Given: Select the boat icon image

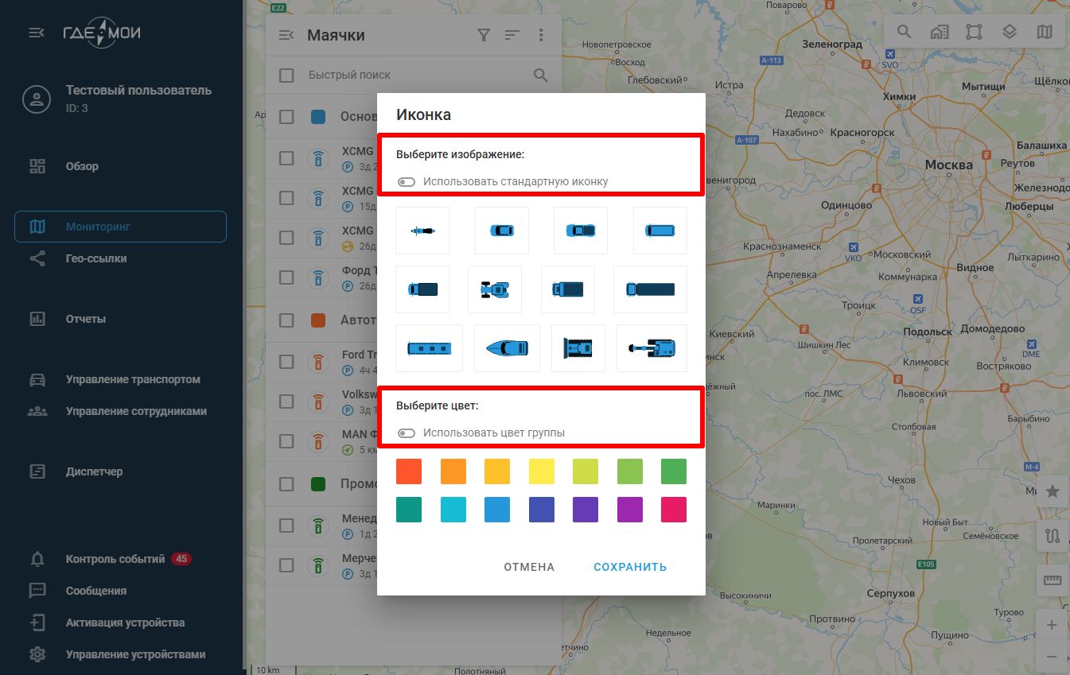Looking at the screenshot, I should 507,348.
